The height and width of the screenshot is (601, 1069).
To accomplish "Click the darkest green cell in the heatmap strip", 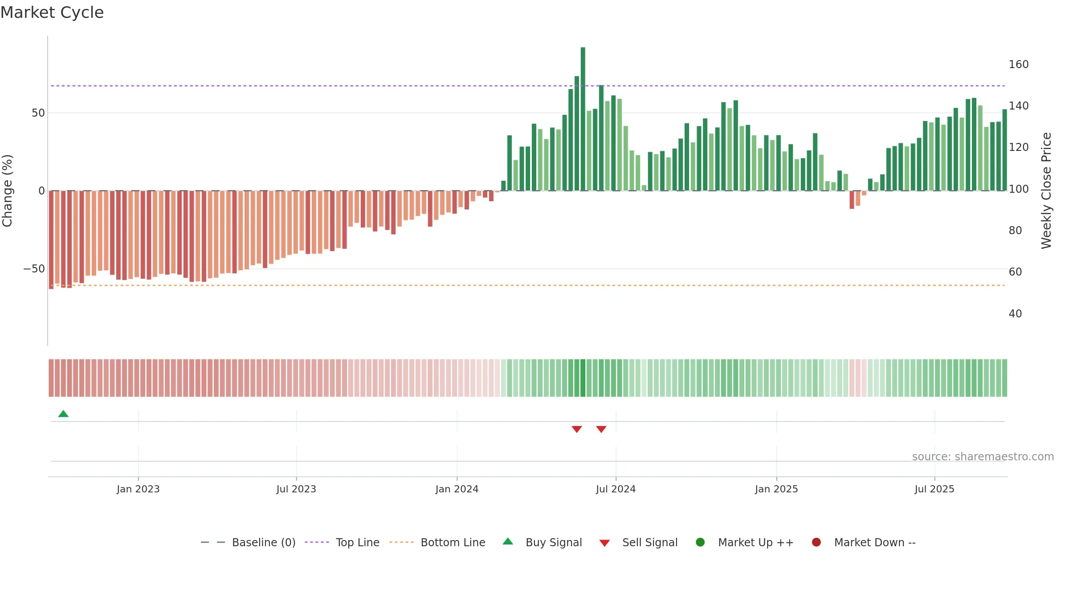I will point(583,378).
